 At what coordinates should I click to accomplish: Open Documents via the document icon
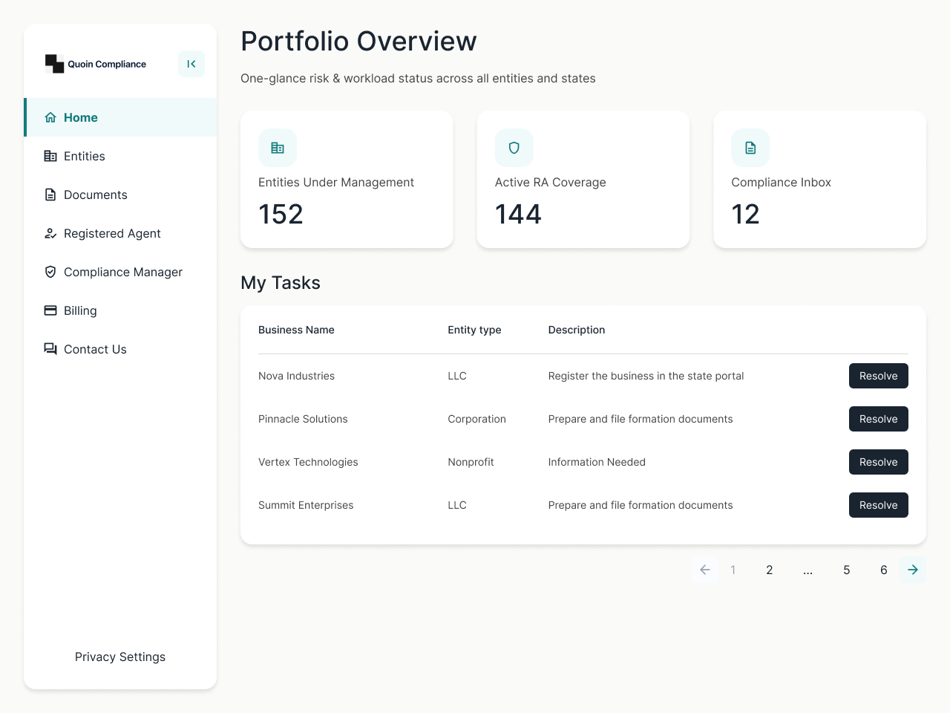(x=50, y=195)
